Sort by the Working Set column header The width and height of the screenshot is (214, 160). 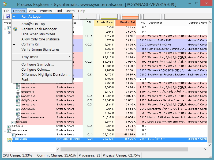tap(126, 23)
